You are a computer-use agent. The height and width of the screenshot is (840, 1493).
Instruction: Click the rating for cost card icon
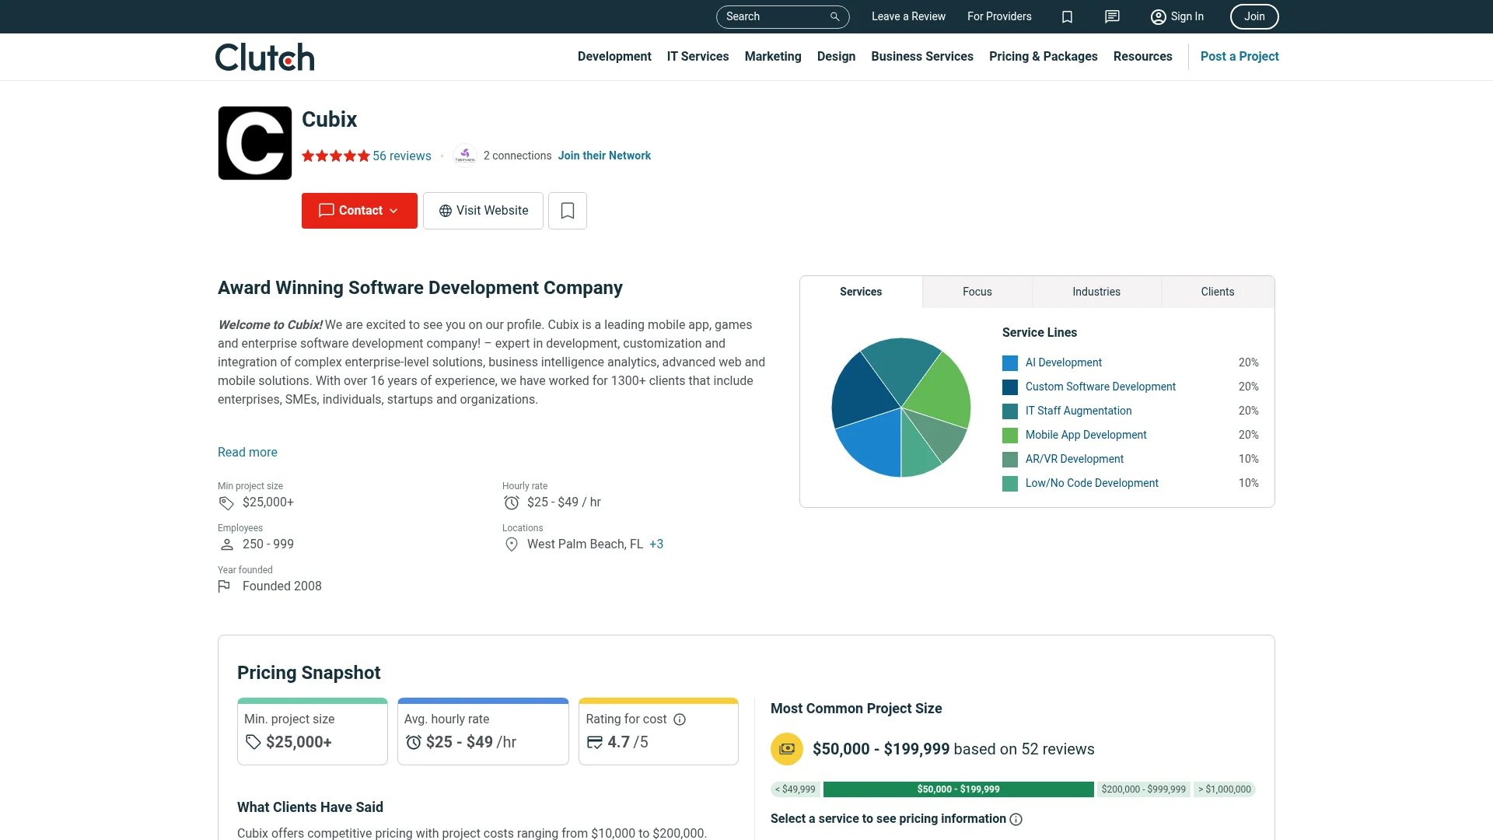pyautogui.click(x=594, y=742)
